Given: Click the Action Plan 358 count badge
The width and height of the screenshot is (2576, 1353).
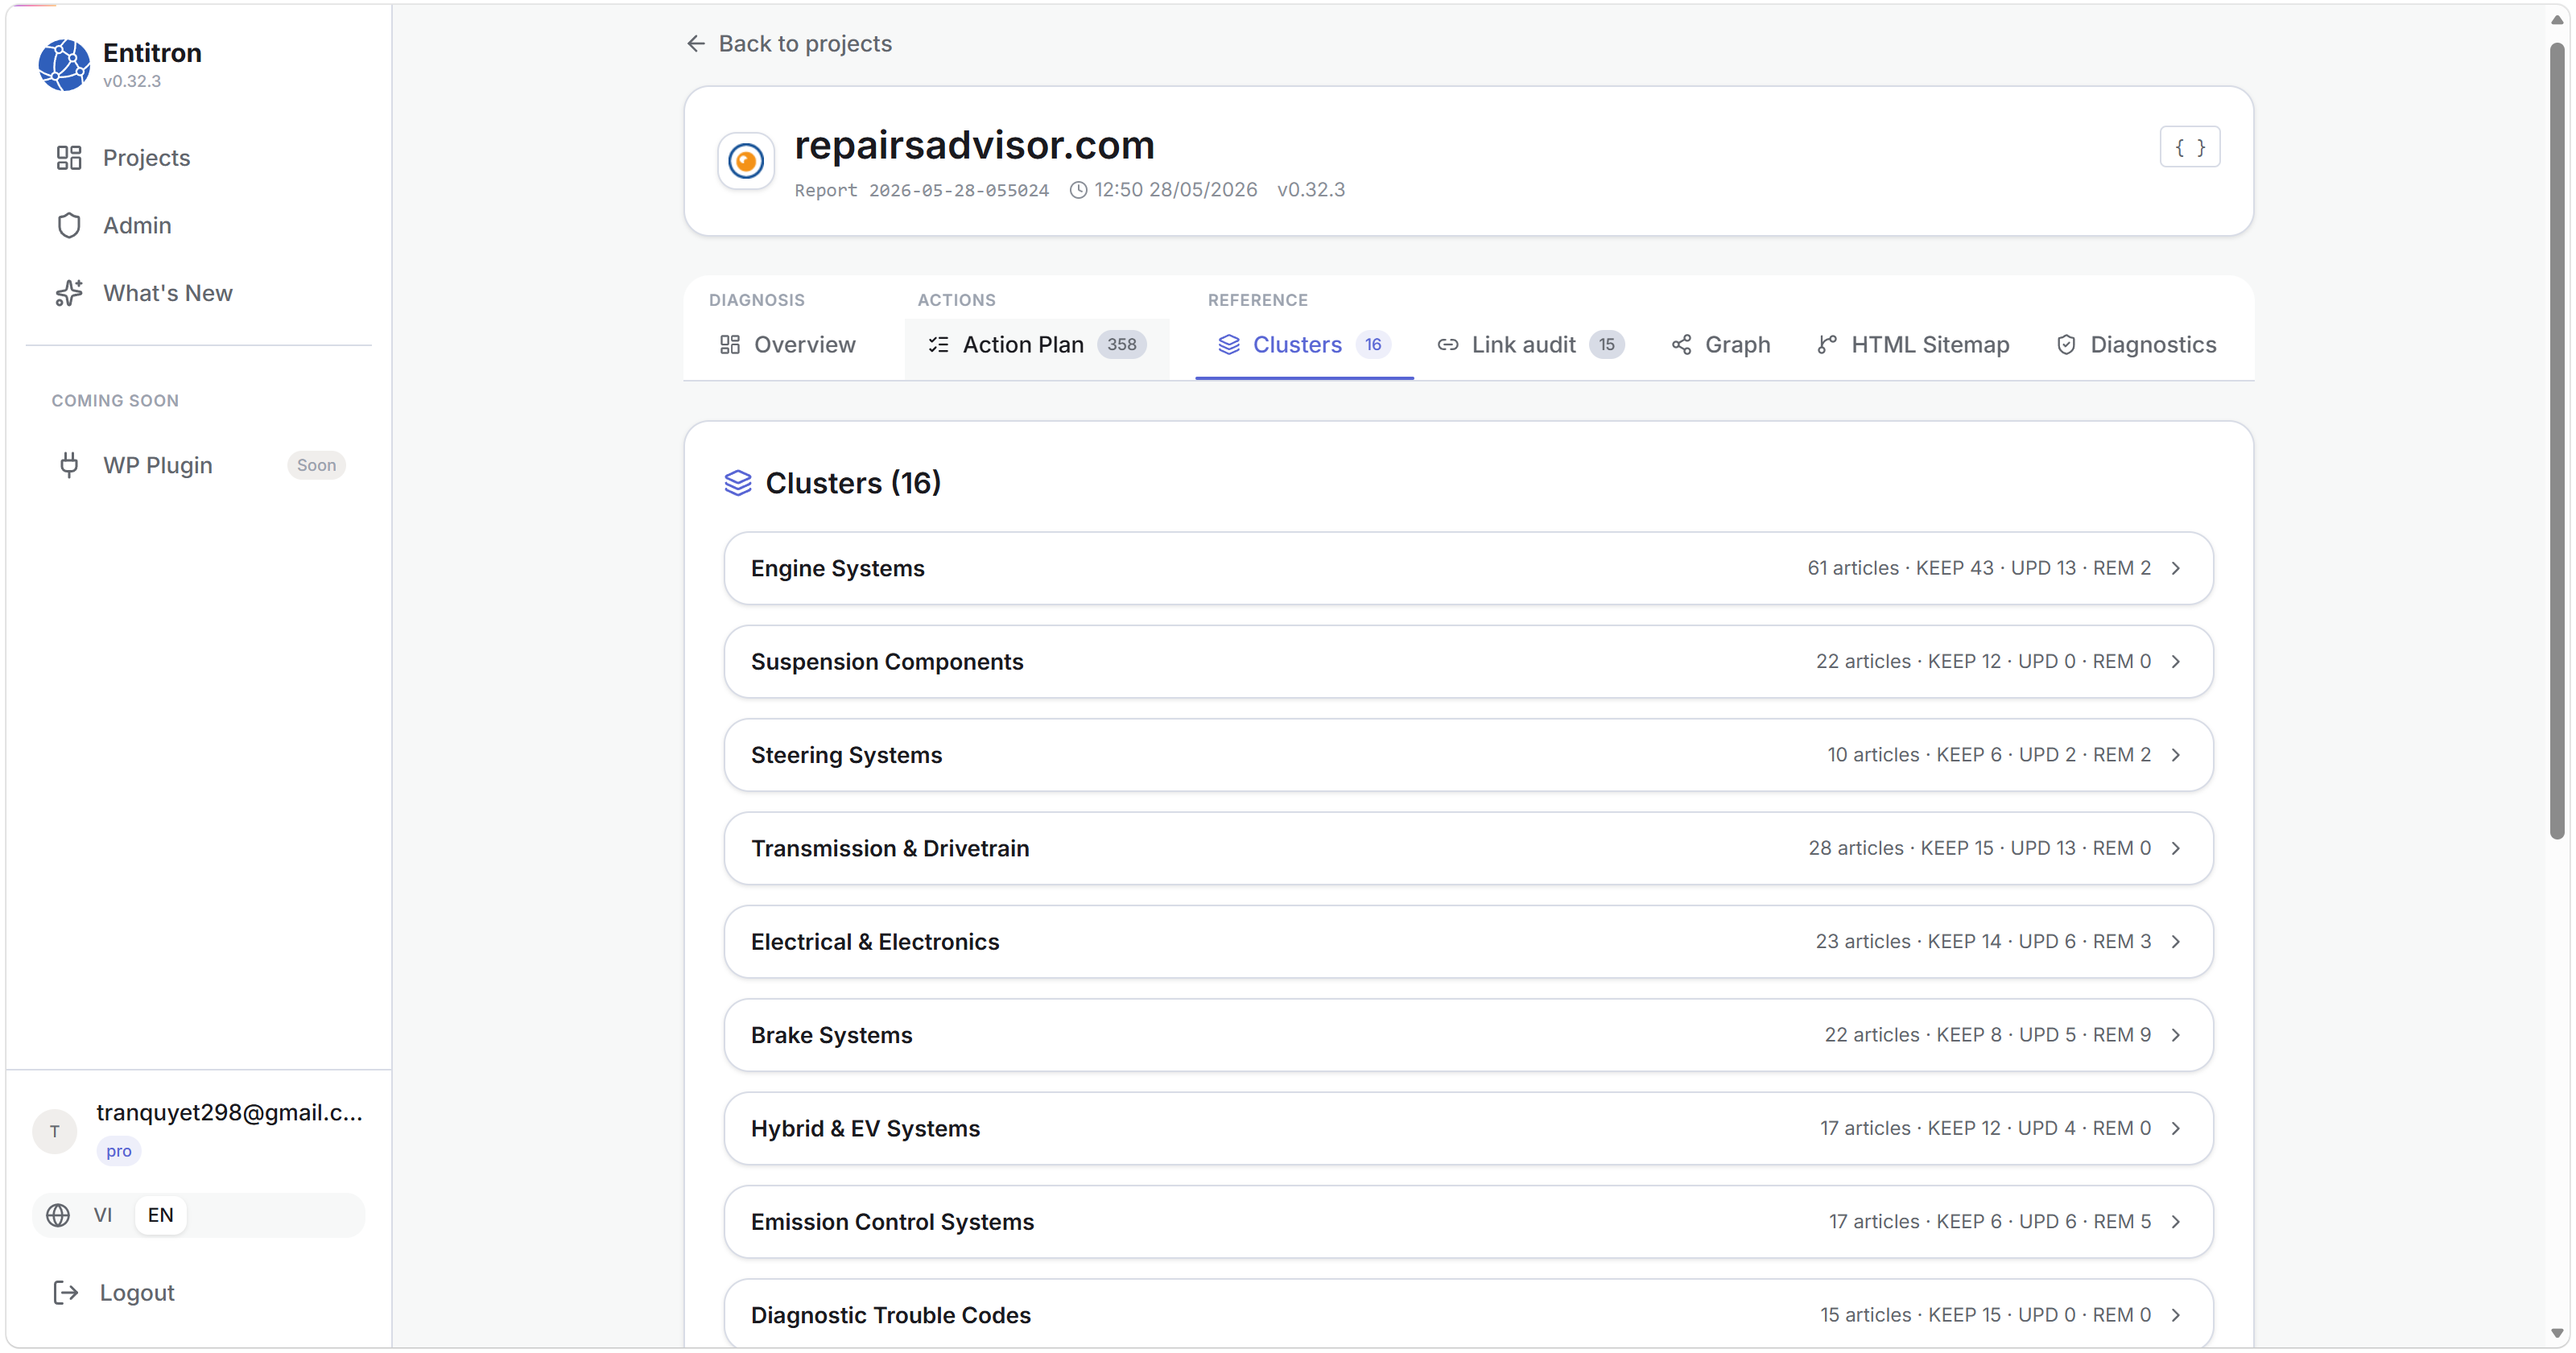Looking at the screenshot, I should coord(1121,345).
